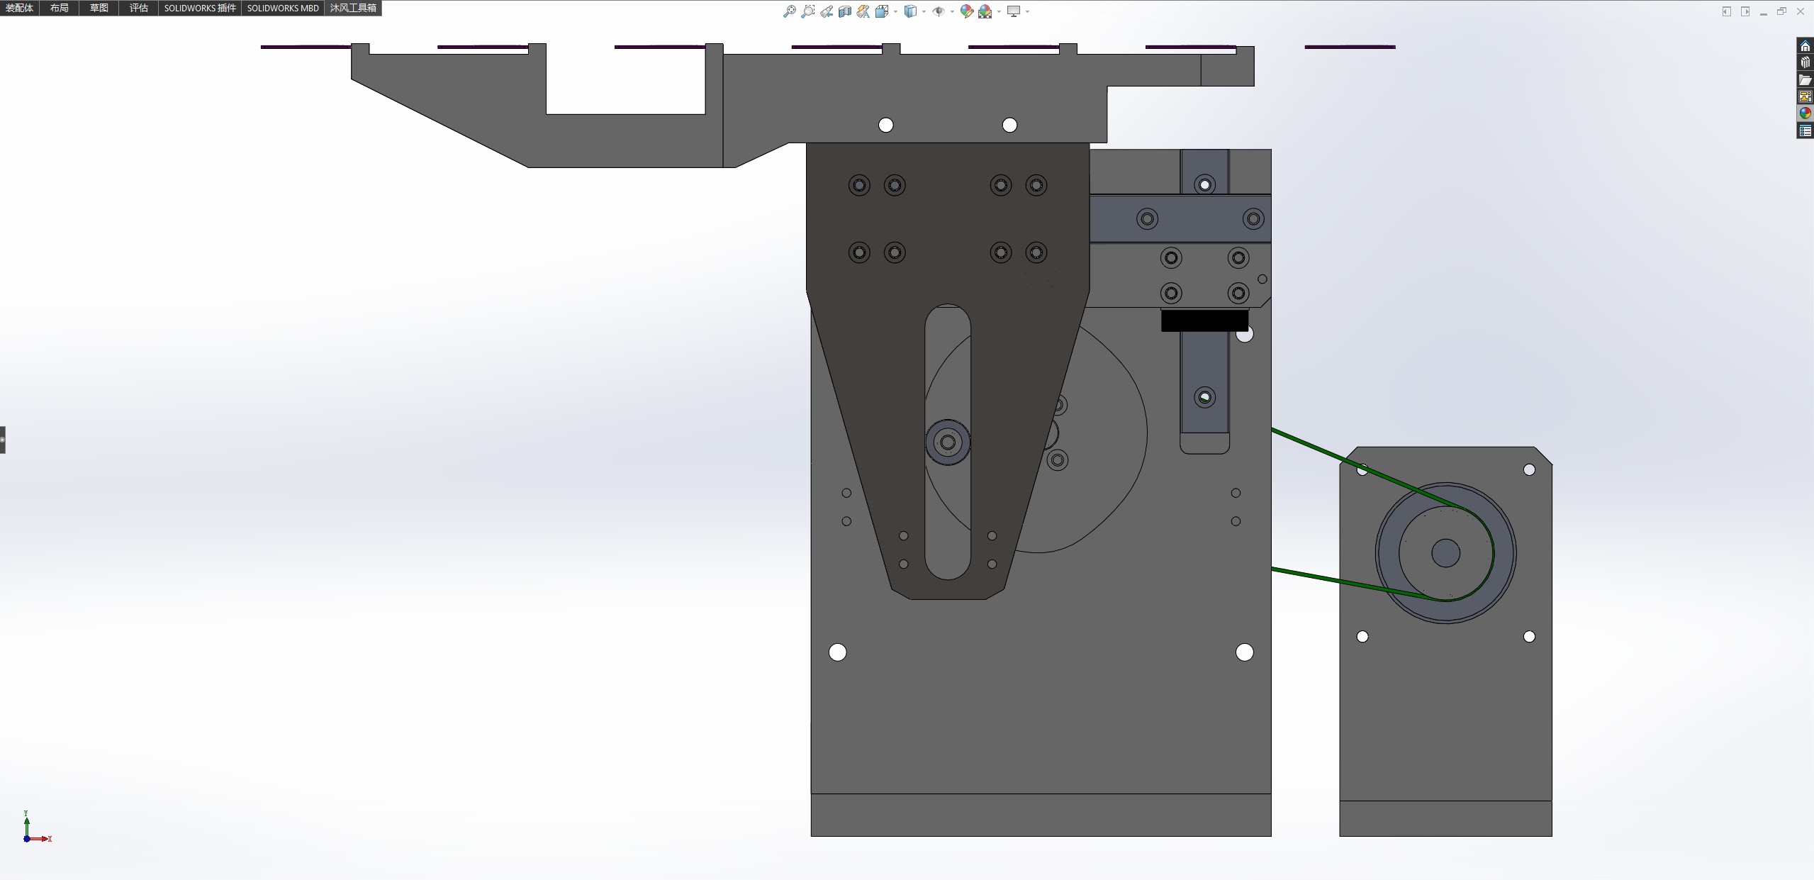Switch to the 装配体 tab
This screenshot has width=1814, height=880.
[x=19, y=8]
